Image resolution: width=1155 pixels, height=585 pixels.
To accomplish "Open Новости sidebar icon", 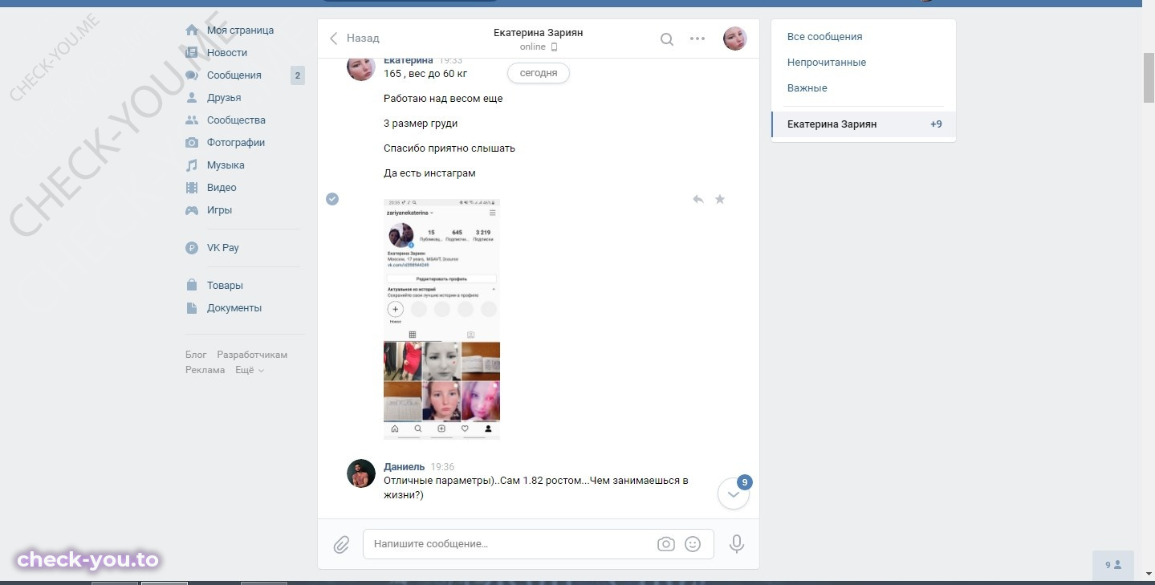I will (192, 53).
